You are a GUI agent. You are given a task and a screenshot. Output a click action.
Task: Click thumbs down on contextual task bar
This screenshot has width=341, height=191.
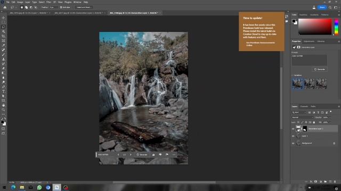pos(160,154)
